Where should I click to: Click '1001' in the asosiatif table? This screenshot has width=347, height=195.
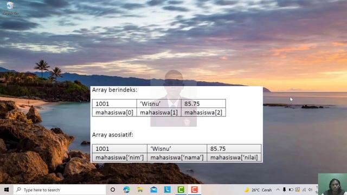[102, 148]
